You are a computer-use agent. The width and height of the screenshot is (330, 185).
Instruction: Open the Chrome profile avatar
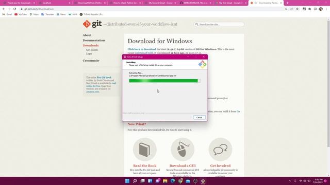321,9
